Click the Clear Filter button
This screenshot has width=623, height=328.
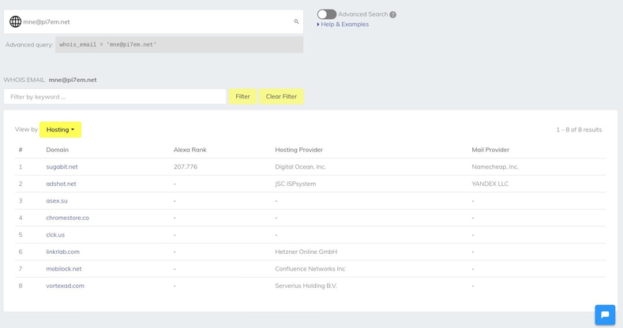(281, 96)
